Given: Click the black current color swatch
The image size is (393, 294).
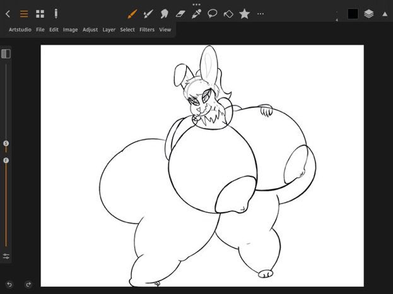Looking at the screenshot, I should coord(353,14).
